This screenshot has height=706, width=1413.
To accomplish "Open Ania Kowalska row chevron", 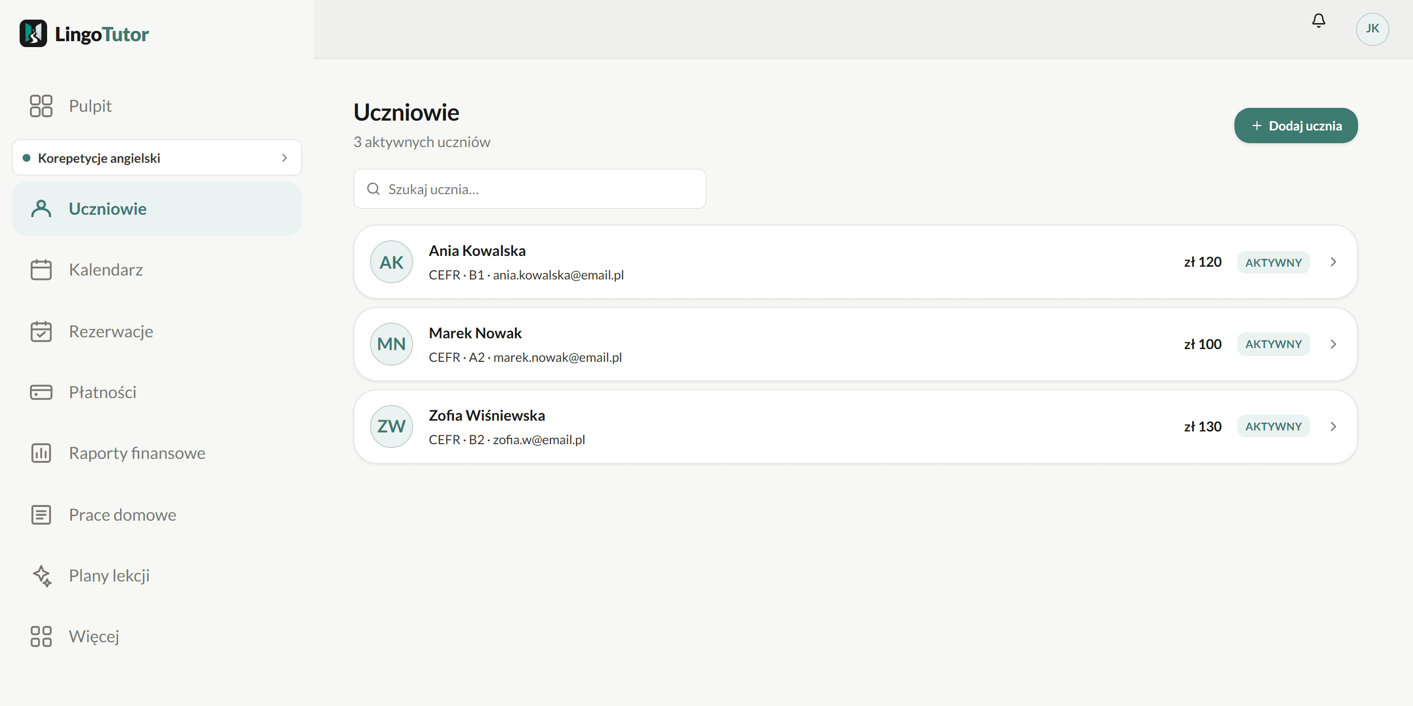I will (1334, 262).
